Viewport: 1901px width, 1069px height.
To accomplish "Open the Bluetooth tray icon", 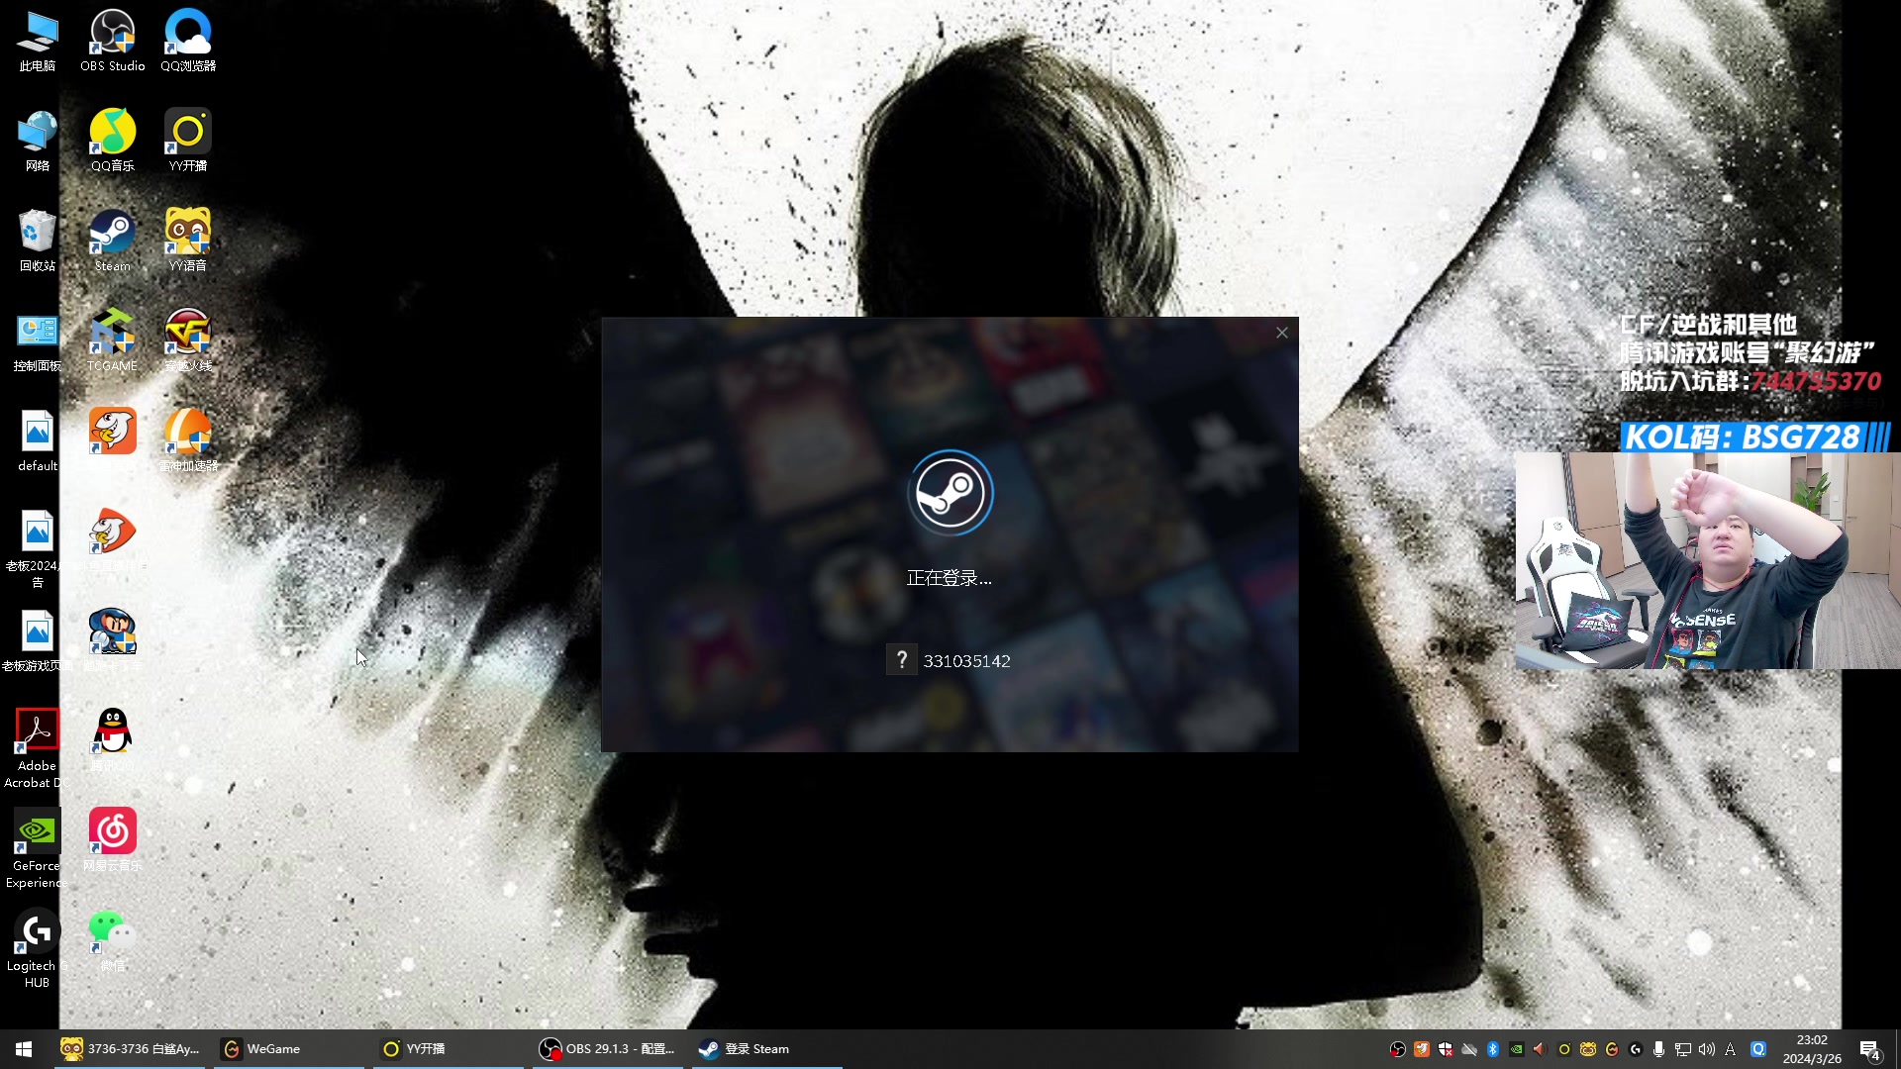I will pos(1493,1049).
